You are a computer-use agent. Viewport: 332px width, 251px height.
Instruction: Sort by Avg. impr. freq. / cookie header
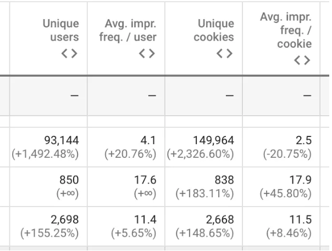pos(286,31)
